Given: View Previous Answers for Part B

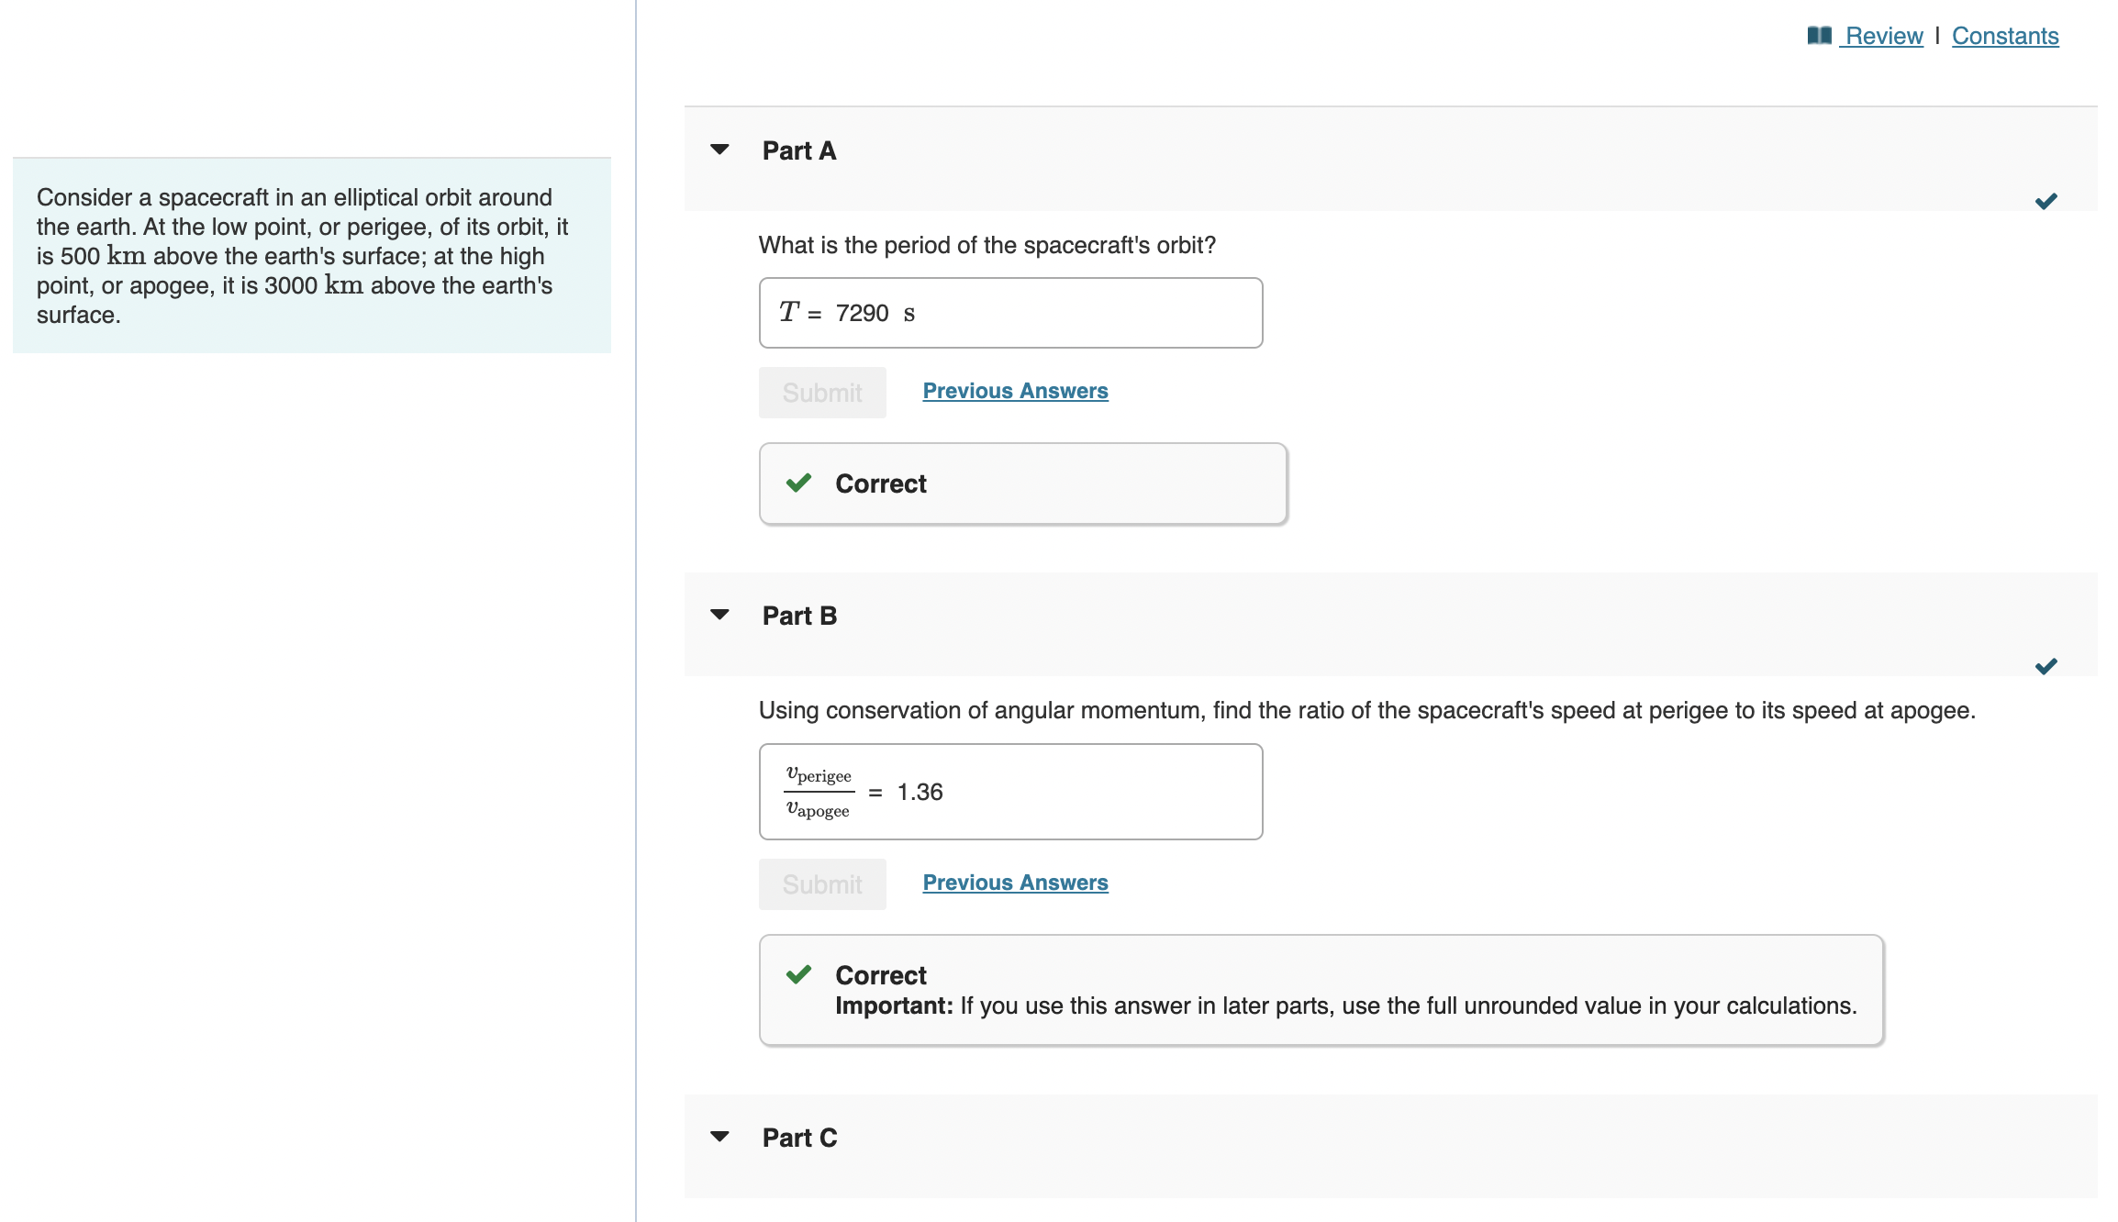Looking at the screenshot, I should click(x=1015, y=883).
